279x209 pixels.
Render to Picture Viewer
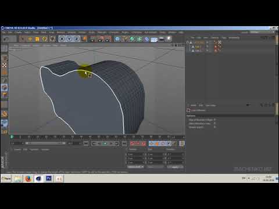point(100,39)
